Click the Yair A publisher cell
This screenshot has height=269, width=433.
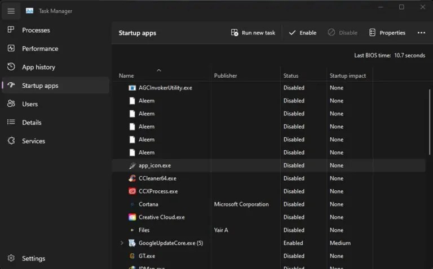tap(221, 230)
